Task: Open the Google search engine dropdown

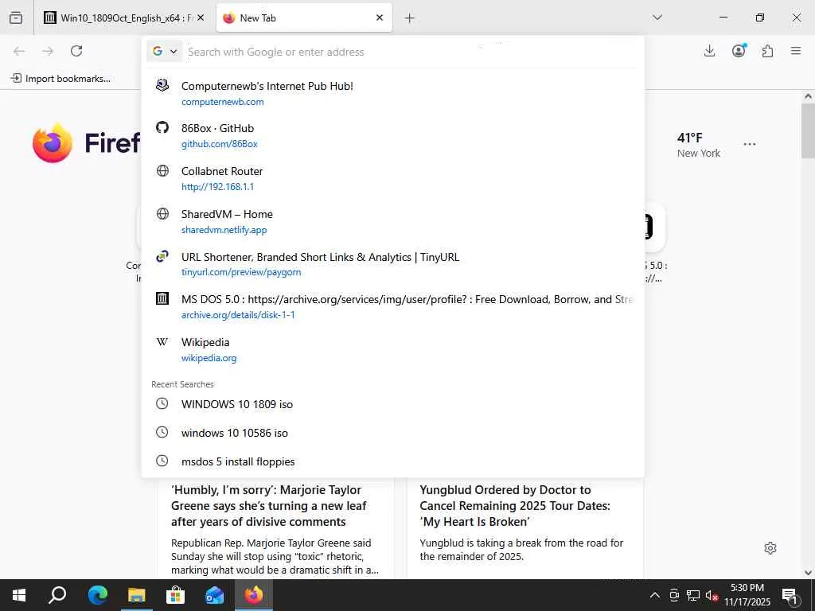Action: tap(165, 52)
